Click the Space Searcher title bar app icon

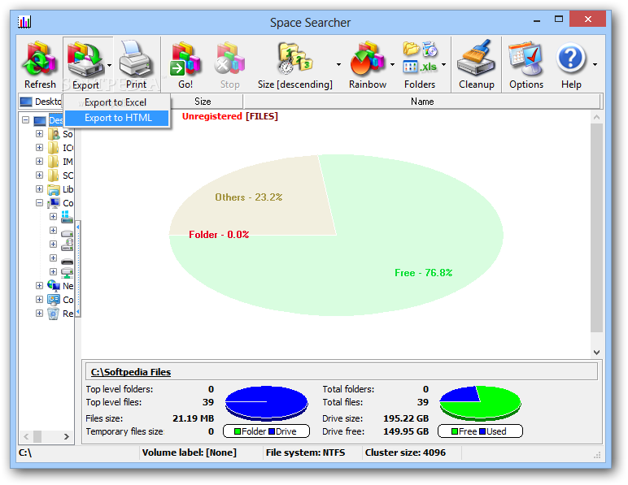click(24, 22)
